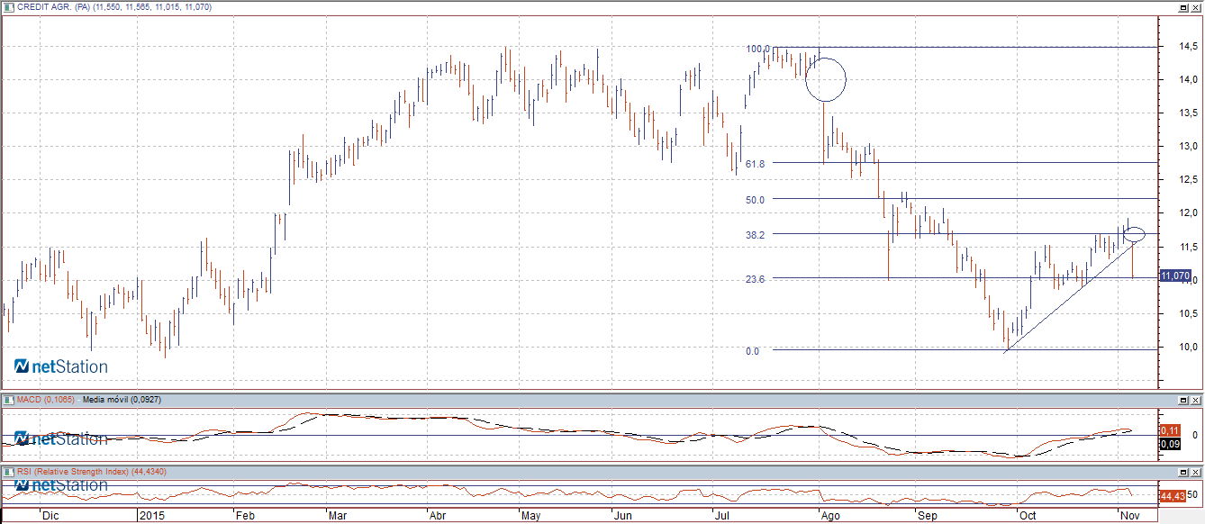This screenshot has width=1205, height=524.
Task: Select the 38.2 Fibonacci level label
Action: (755, 234)
